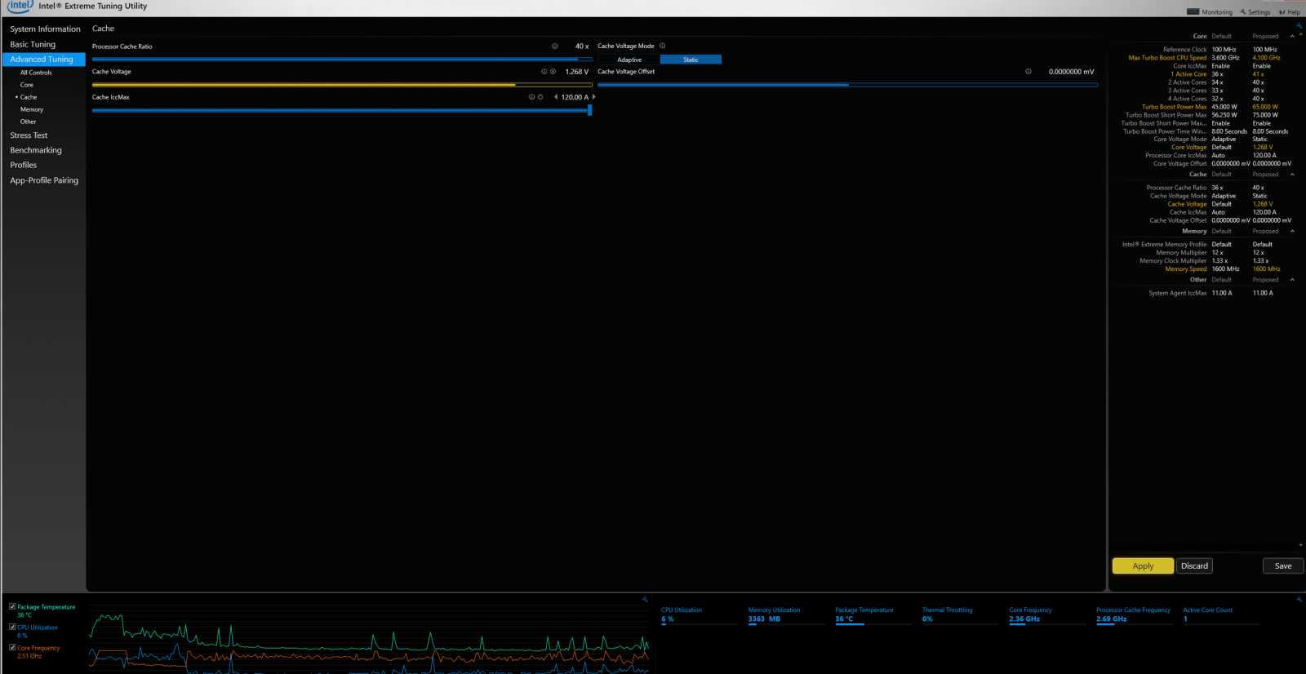Click the yellow Apply button
The width and height of the screenshot is (1306, 674).
point(1143,566)
